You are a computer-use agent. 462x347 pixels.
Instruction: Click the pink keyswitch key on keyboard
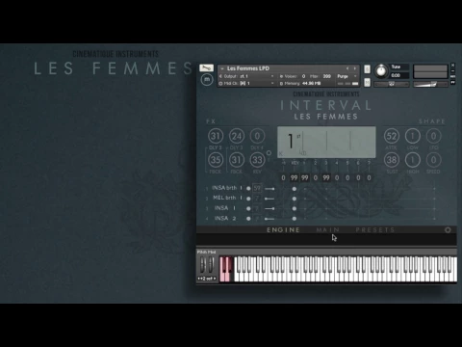click(x=226, y=269)
